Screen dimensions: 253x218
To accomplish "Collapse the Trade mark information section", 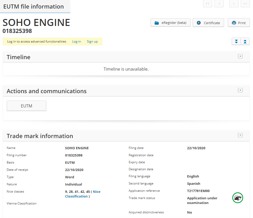I will point(240,135).
